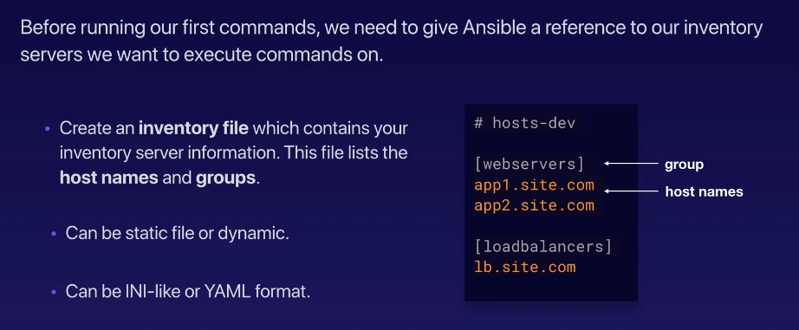Click the bold 'inventory file' text
The width and height of the screenshot is (799, 330).
pos(193,128)
